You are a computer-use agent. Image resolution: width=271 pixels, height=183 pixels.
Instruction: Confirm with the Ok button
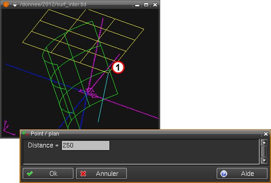(x=48, y=174)
